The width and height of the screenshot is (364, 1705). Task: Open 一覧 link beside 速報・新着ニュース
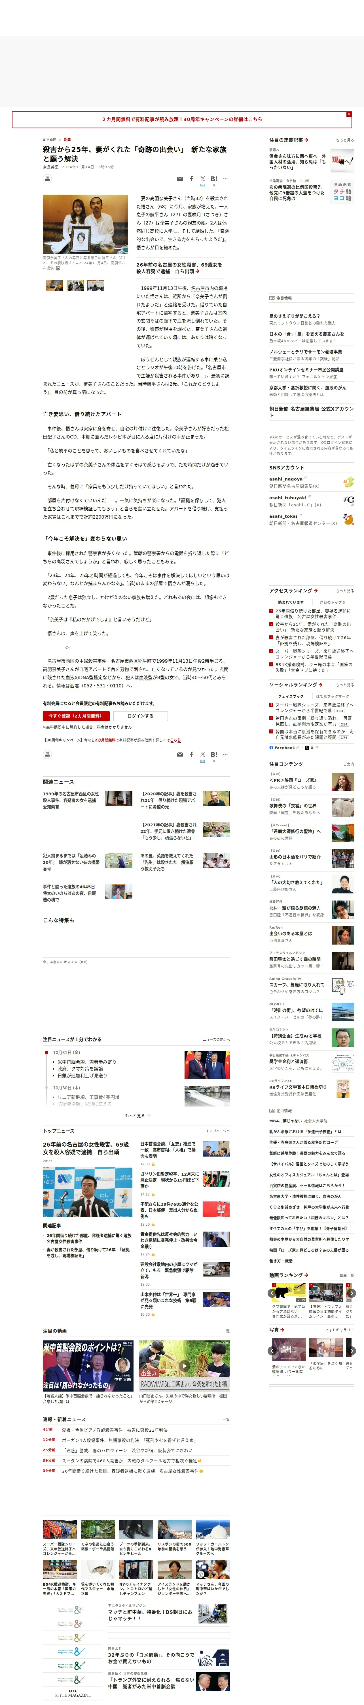pos(226,1420)
